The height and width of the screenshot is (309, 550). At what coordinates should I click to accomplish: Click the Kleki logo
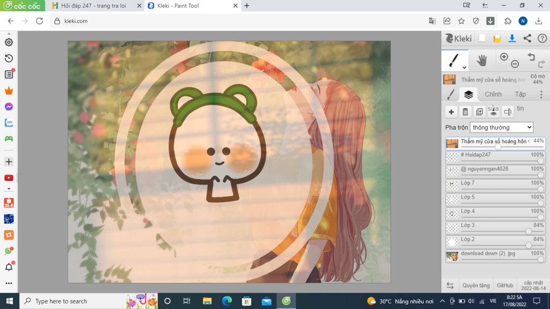click(459, 39)
